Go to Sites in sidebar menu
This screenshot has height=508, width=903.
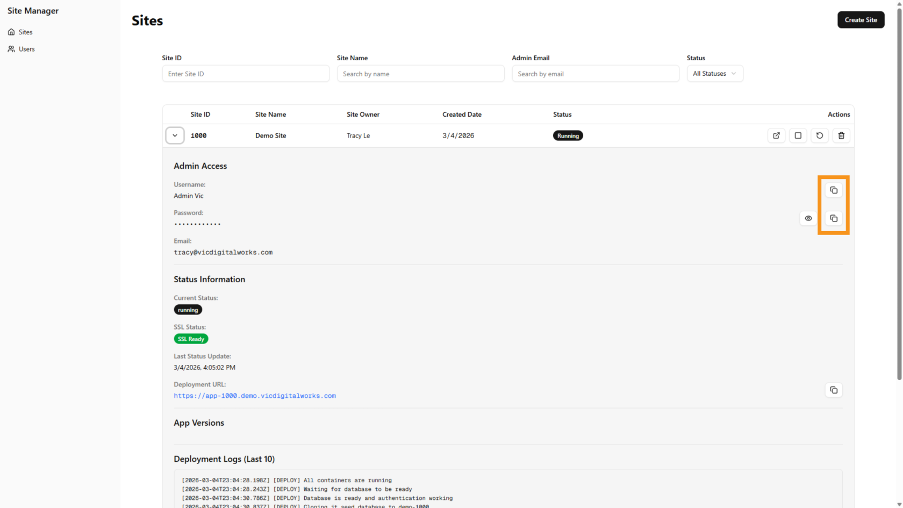25,32
